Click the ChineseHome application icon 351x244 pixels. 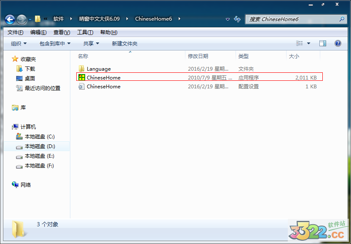pos(81,77)
